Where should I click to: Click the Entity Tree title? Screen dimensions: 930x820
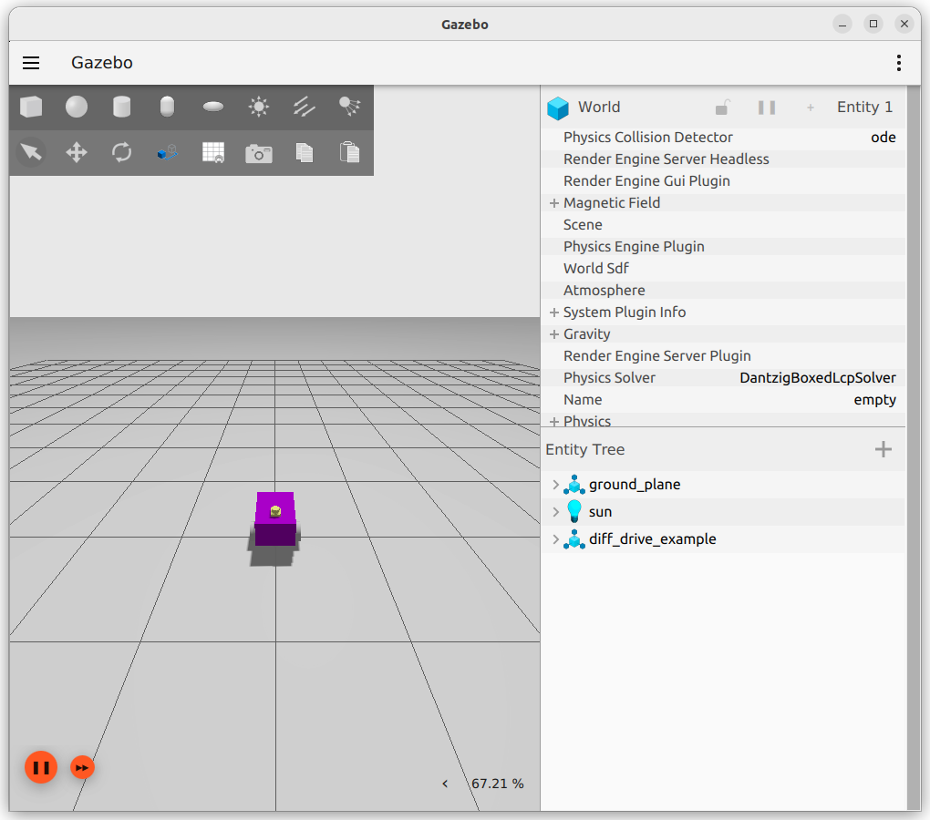584,450
